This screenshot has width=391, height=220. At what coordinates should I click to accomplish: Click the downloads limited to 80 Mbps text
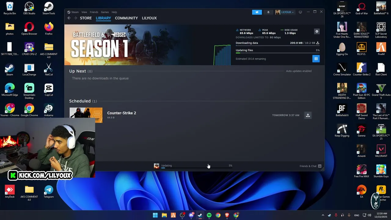(x=258, y=38)
